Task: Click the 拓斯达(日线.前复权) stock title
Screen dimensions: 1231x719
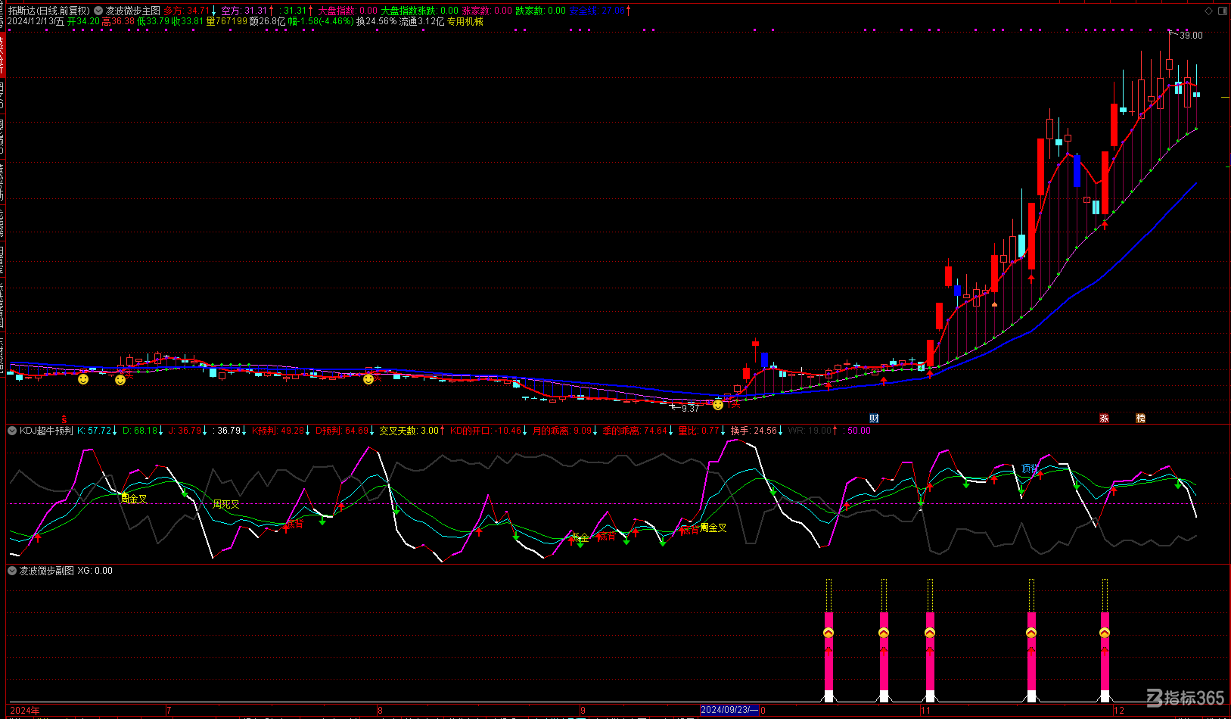Action: click(49, 11)
